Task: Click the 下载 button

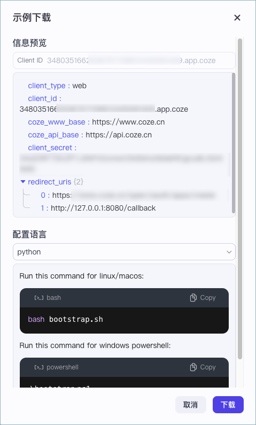Action: click(x=228, y=405)
